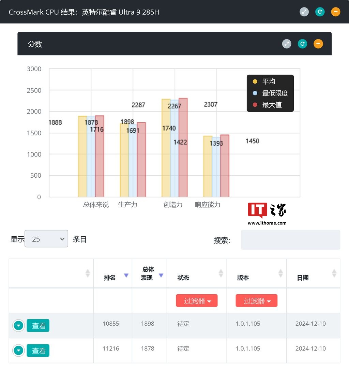Expand the 分数 chart panel to fullscreen
Viewport: 349px width, 369px height.
point(286,44)
